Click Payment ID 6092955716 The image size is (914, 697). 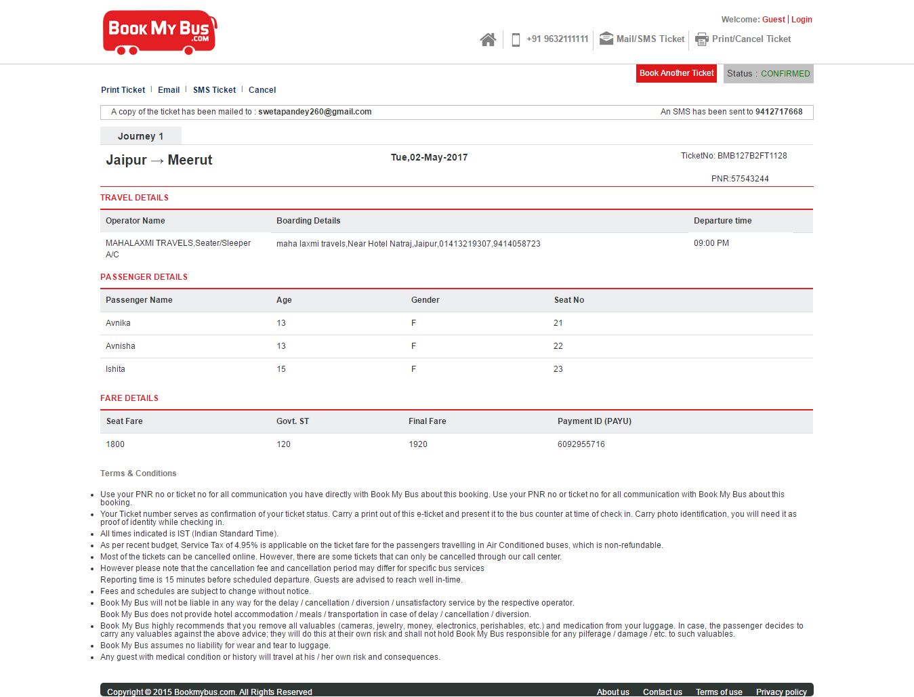(x=581, y=444)
